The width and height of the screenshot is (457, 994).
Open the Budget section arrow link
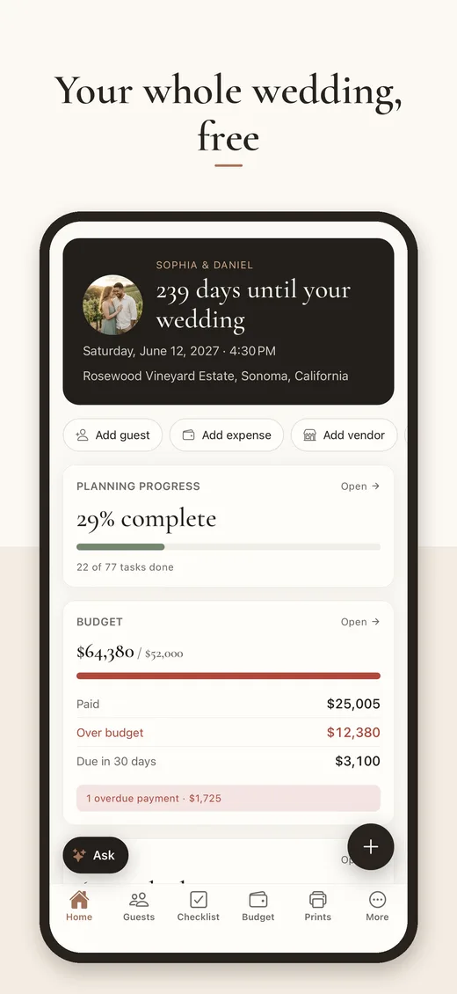360,622
